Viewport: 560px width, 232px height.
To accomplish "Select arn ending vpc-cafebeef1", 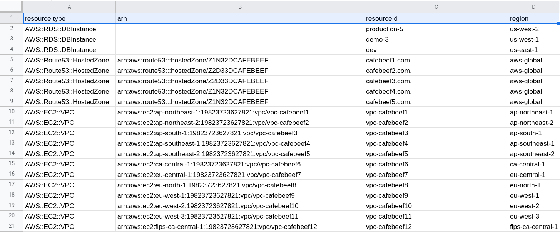I will click(x=240, y=112).
